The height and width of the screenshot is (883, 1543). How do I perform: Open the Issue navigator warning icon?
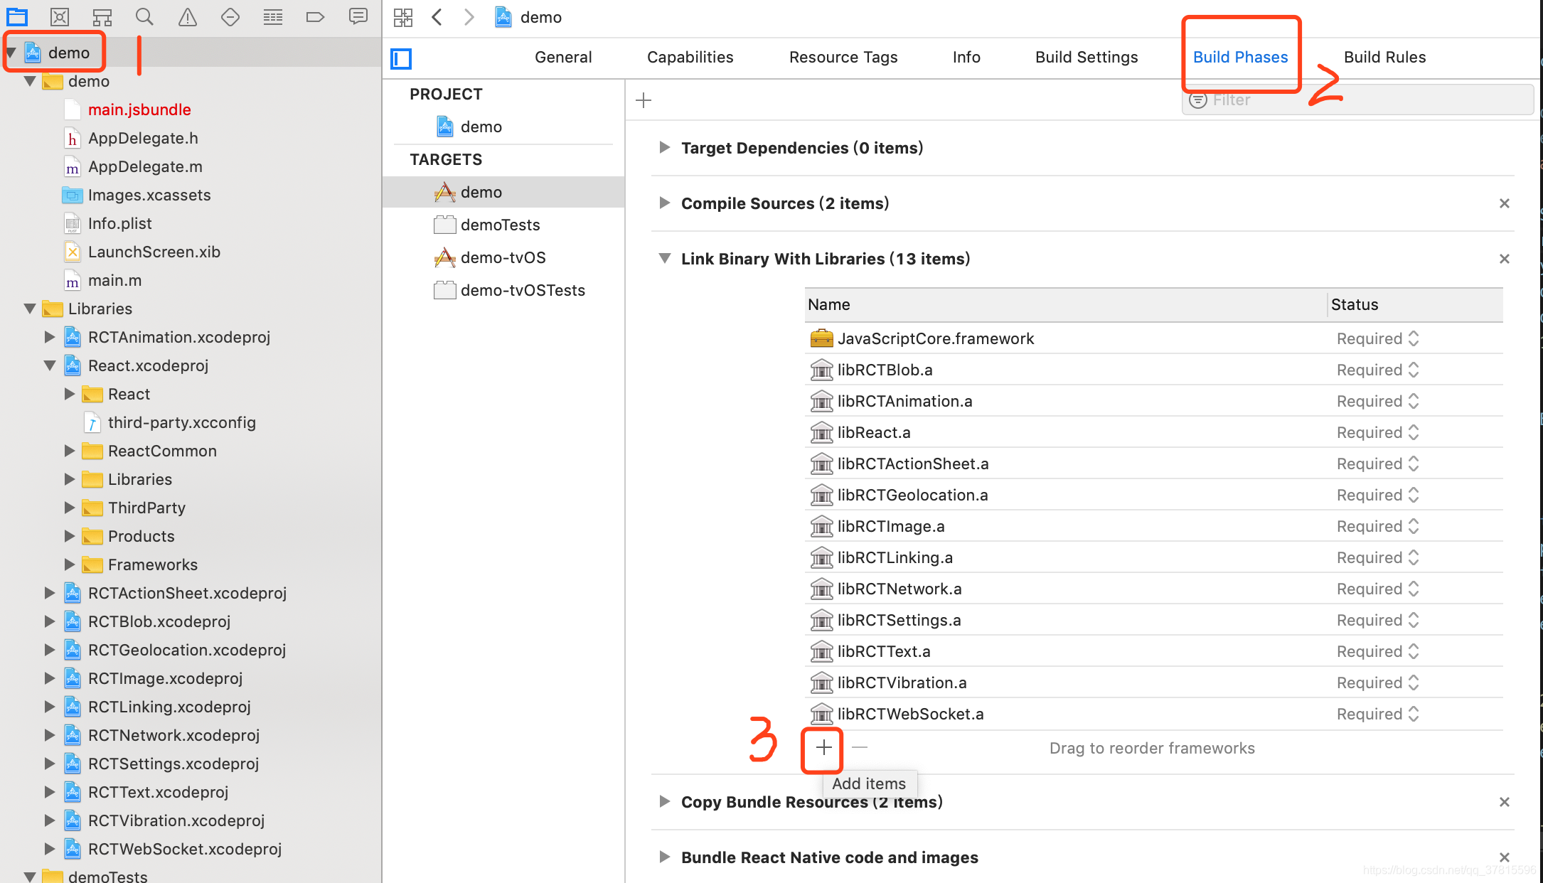188,16
